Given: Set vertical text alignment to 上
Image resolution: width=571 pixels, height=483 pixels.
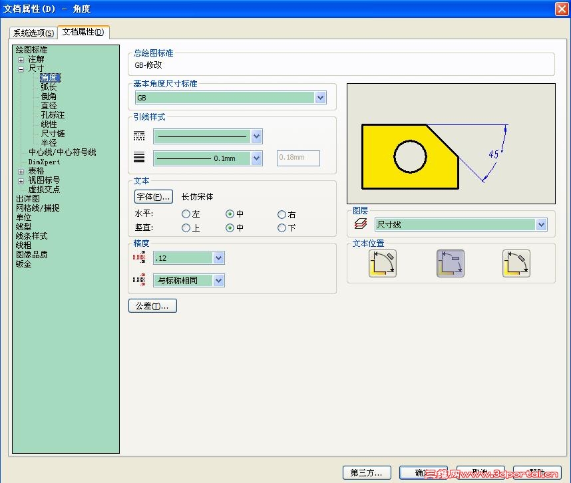Looking at the screenshot, I should click(x=186, y=228).
